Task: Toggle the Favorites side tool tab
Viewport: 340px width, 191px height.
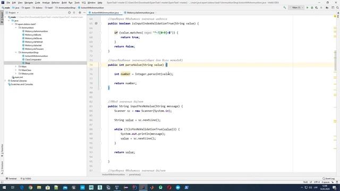Action: pos(2,151)
